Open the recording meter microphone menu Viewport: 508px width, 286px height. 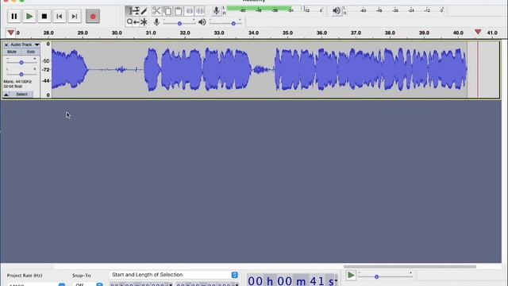[x=216, y=10]
